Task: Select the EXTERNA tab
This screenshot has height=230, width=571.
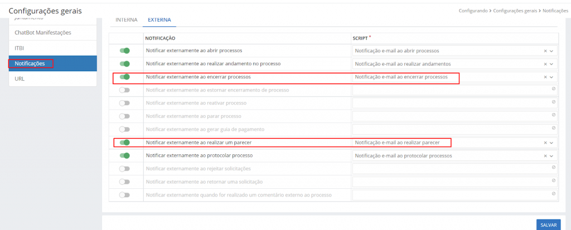Action: (159, 19)
